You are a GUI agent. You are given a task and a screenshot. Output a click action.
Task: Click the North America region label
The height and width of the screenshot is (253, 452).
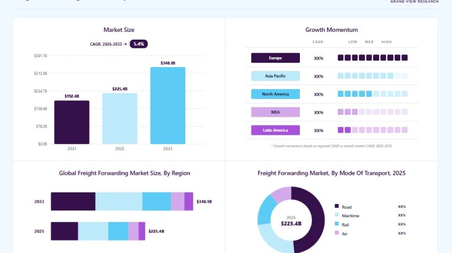click(x=275, y=94)
